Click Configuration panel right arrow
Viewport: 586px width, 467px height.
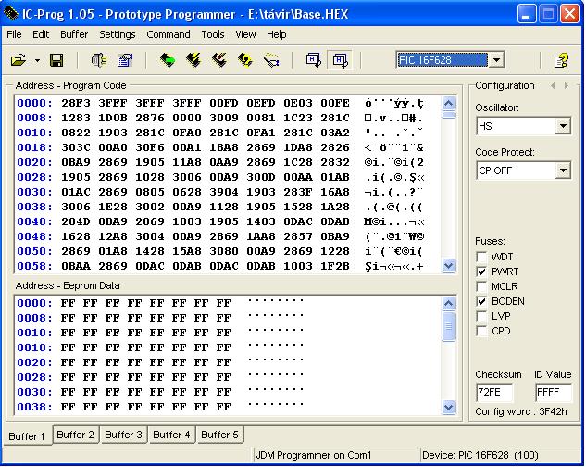(567, 85)
